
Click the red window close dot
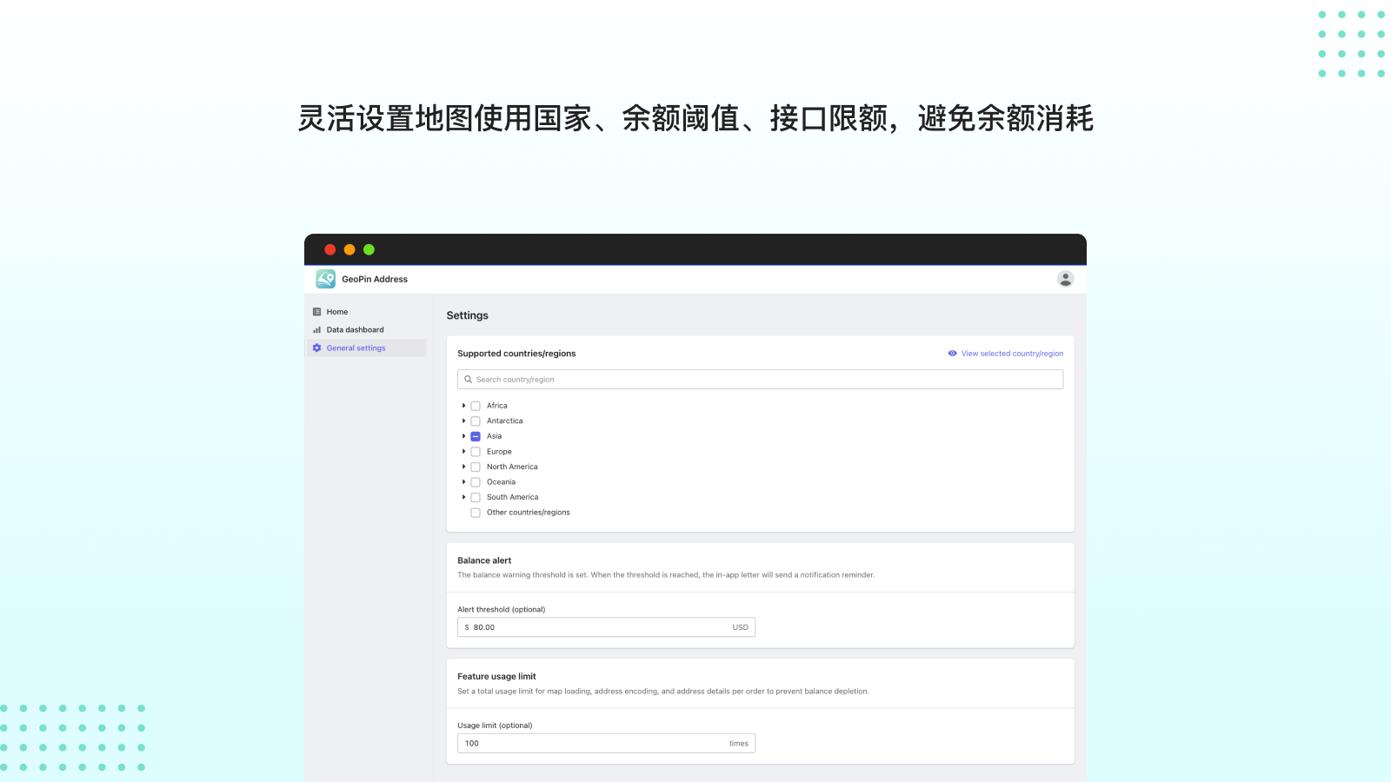(x=330, y=249)
